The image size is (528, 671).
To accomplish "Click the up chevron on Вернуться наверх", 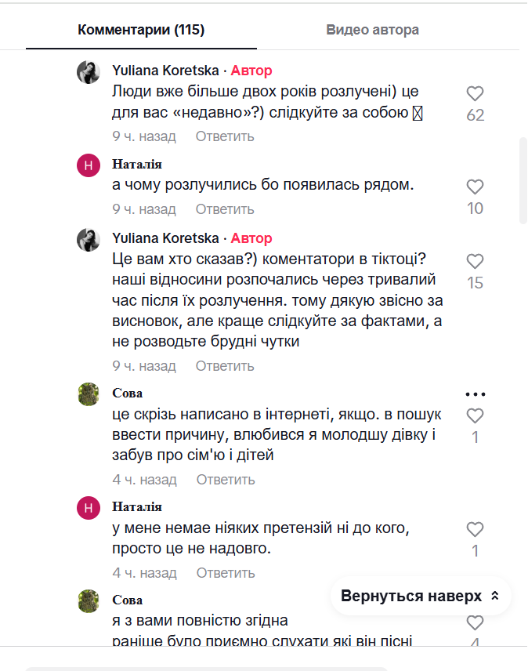I will click(x=494, y=595).
